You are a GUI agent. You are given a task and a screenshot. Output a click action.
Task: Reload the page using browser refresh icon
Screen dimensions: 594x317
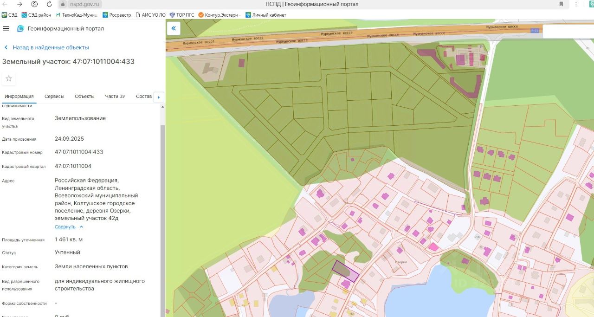pos(49,4)
